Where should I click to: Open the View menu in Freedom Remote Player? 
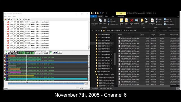coord(9,17)
